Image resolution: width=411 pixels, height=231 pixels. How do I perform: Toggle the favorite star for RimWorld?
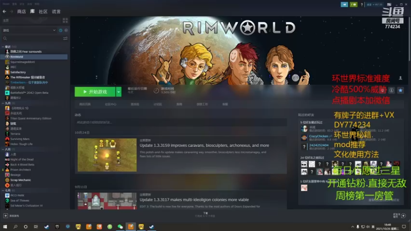(x=400, y=90)
